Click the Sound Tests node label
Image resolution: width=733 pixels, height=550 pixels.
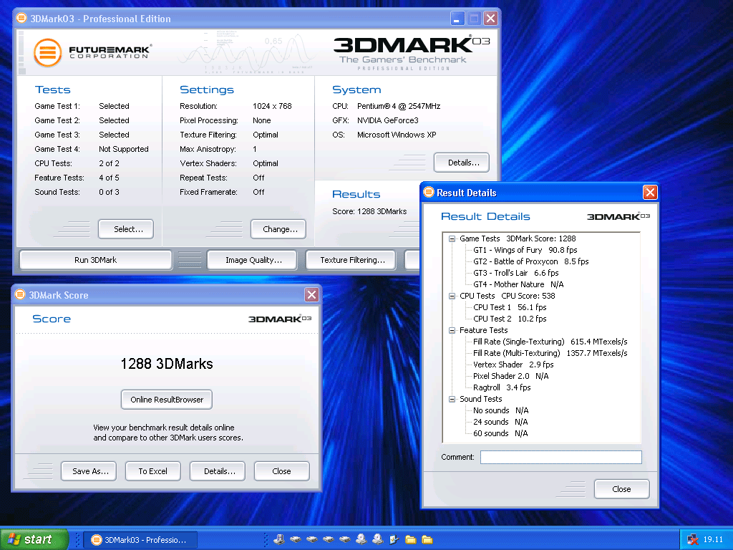(x=480, y=399)
